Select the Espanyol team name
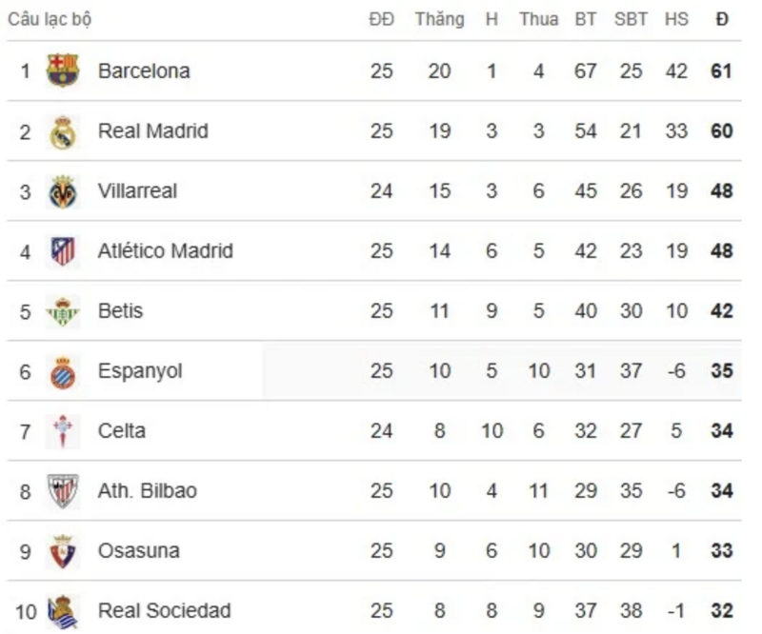 140,370
